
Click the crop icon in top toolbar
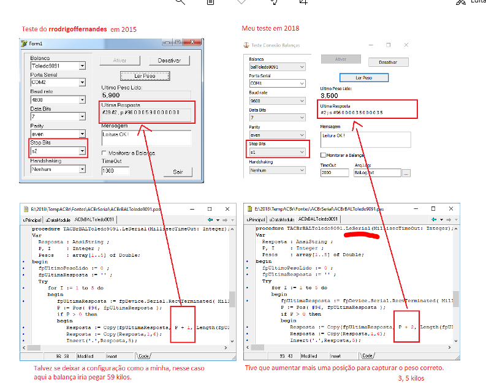pyautogui.click(x=303, y=2)
